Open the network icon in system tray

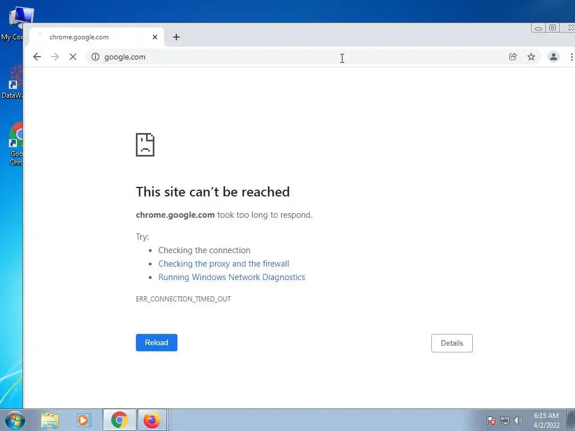[505, 420]
